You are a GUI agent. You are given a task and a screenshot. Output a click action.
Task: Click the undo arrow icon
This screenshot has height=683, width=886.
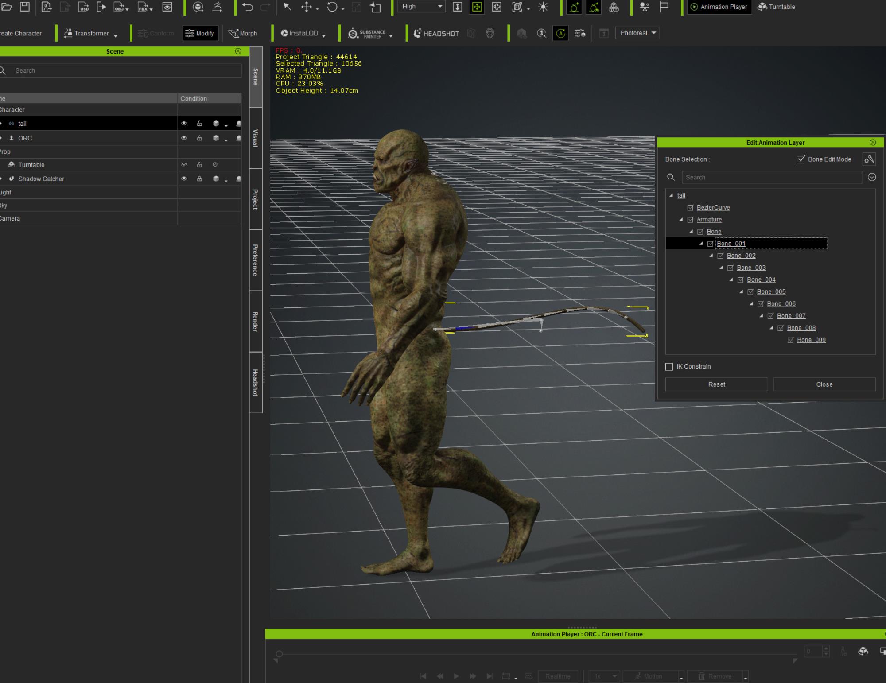(x=248, y=7)
